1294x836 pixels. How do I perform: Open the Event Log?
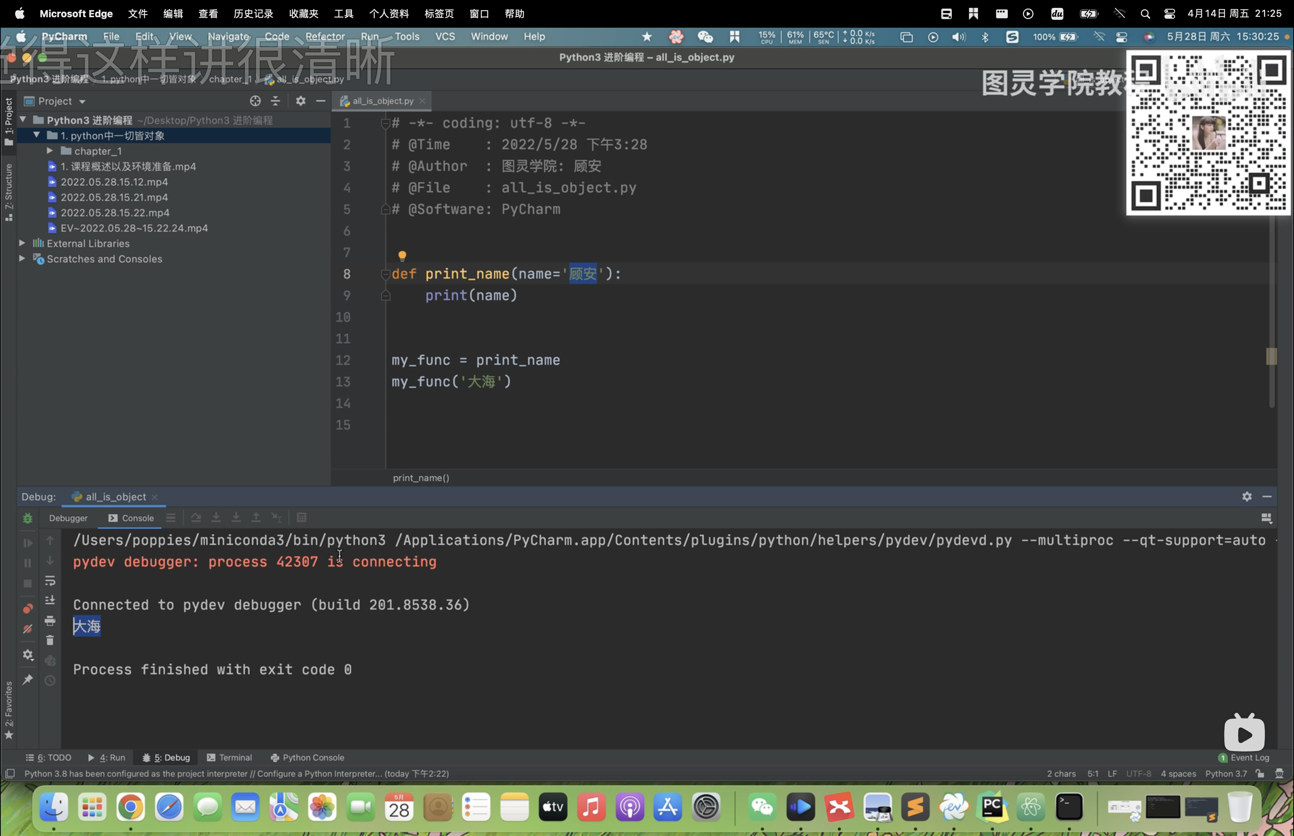tap(1243, 757)
